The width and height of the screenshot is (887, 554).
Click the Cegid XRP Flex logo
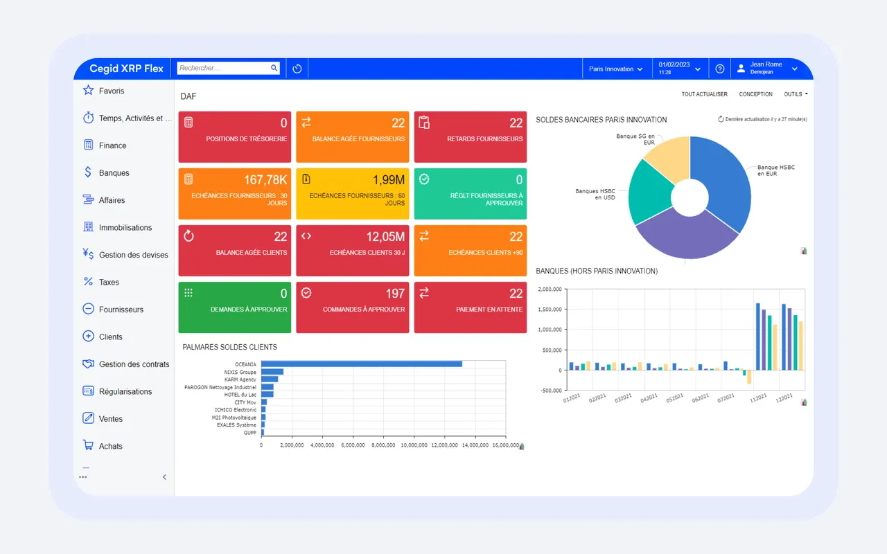(126, 69)
